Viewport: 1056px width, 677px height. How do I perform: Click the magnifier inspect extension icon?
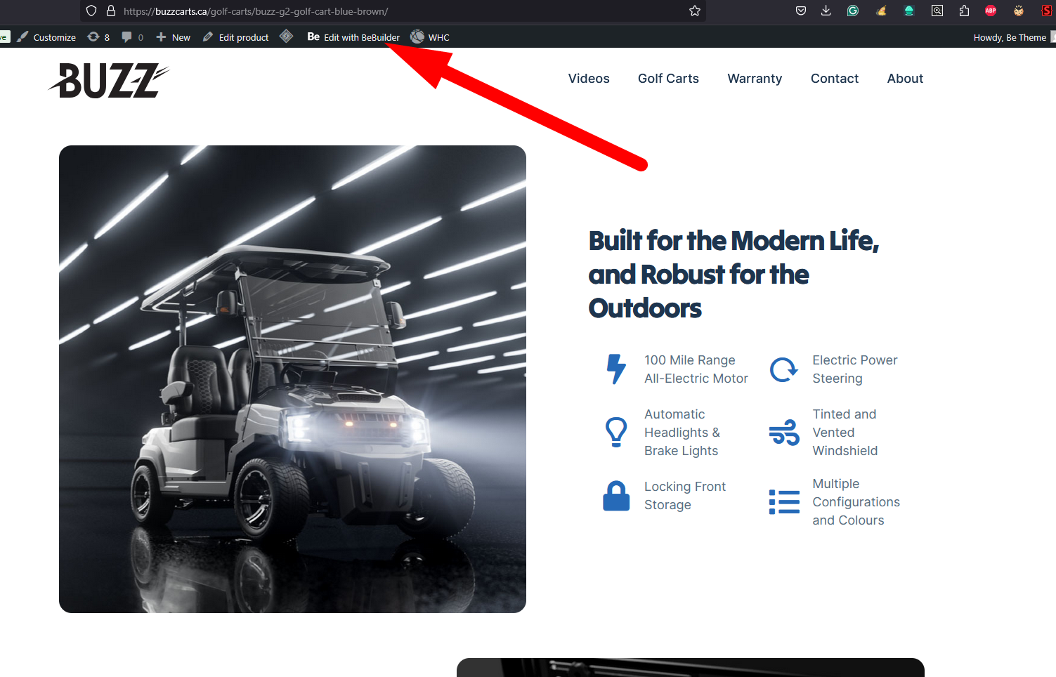(937, 11)
